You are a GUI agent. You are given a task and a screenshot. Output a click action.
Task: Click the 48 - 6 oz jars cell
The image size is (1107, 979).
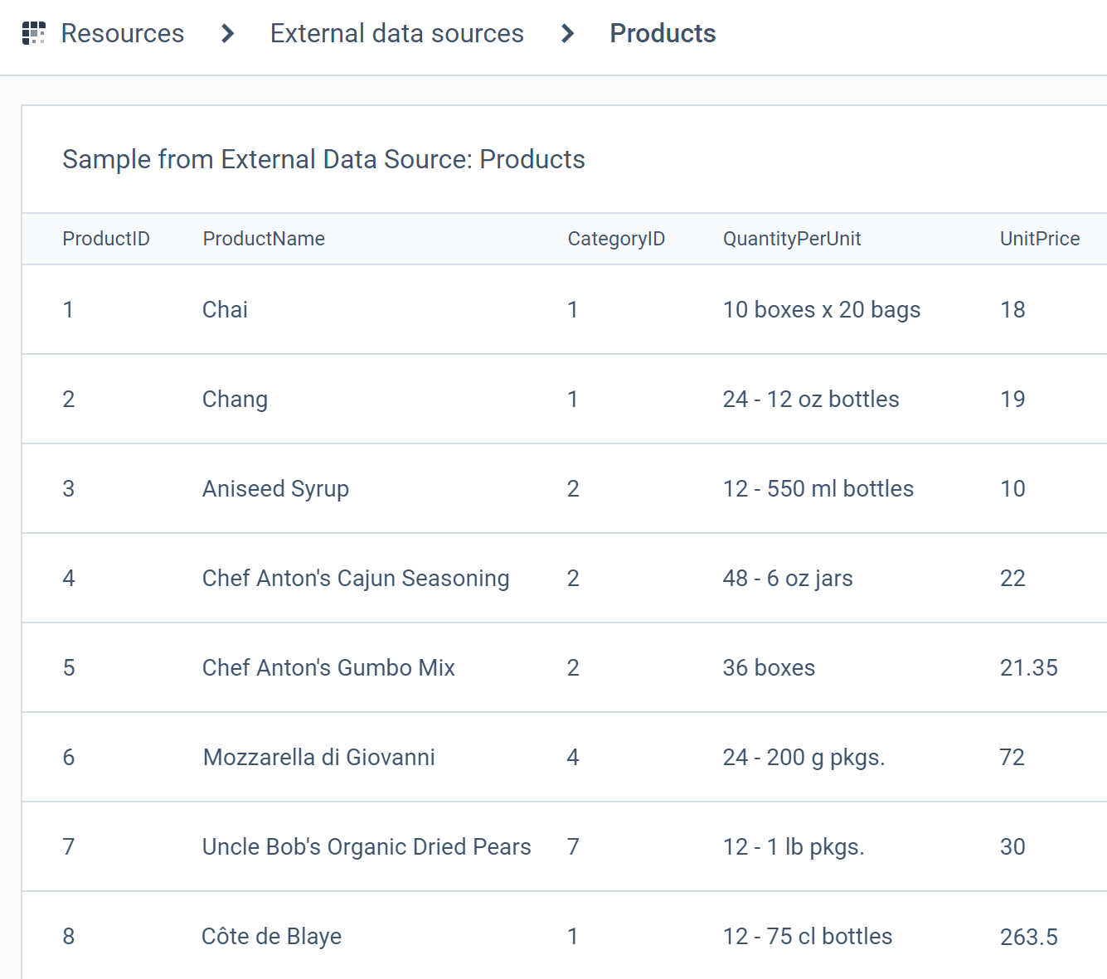pos(787,579)
